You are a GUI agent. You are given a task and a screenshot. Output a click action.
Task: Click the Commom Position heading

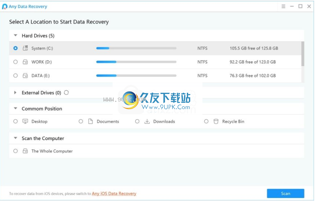click(x=42, y=109)
